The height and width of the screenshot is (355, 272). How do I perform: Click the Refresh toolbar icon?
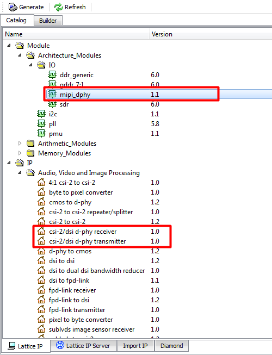(58, 7)
